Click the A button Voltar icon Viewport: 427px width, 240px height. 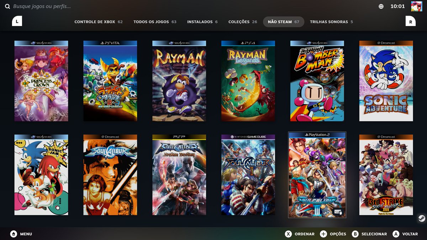click(396, 234)
